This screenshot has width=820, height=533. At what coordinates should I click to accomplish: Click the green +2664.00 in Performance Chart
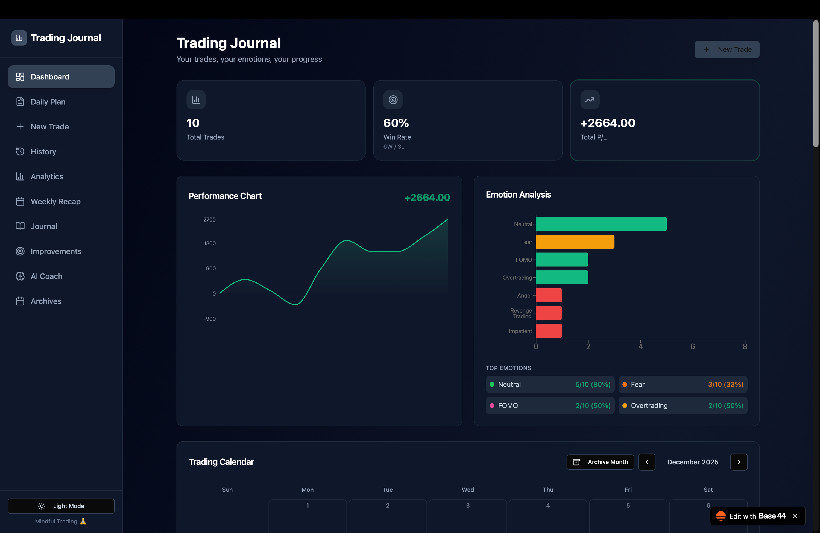pyautogui.click(x=427, y=197)
